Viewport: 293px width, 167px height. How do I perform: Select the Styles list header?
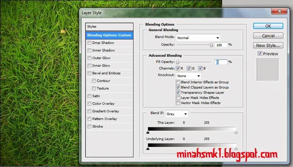click(110, 27)
